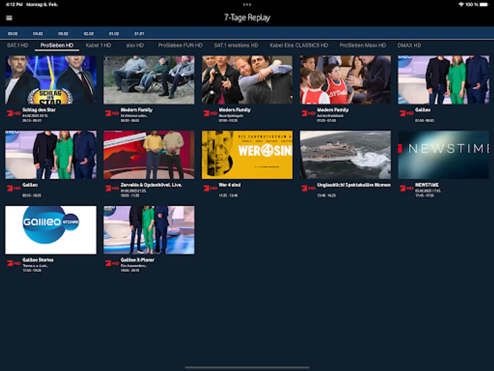Select the 02.02 date tab
The height and width of the screenshot is (371, 494).
point(89,33)
